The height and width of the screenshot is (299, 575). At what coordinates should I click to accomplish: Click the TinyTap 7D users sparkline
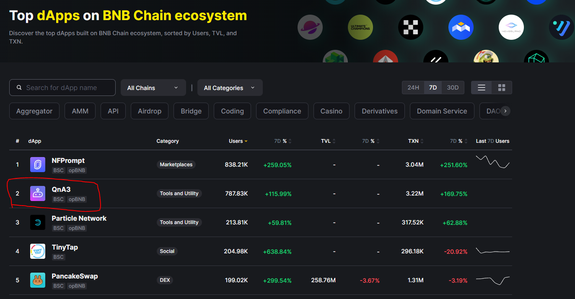coord(492,251)
